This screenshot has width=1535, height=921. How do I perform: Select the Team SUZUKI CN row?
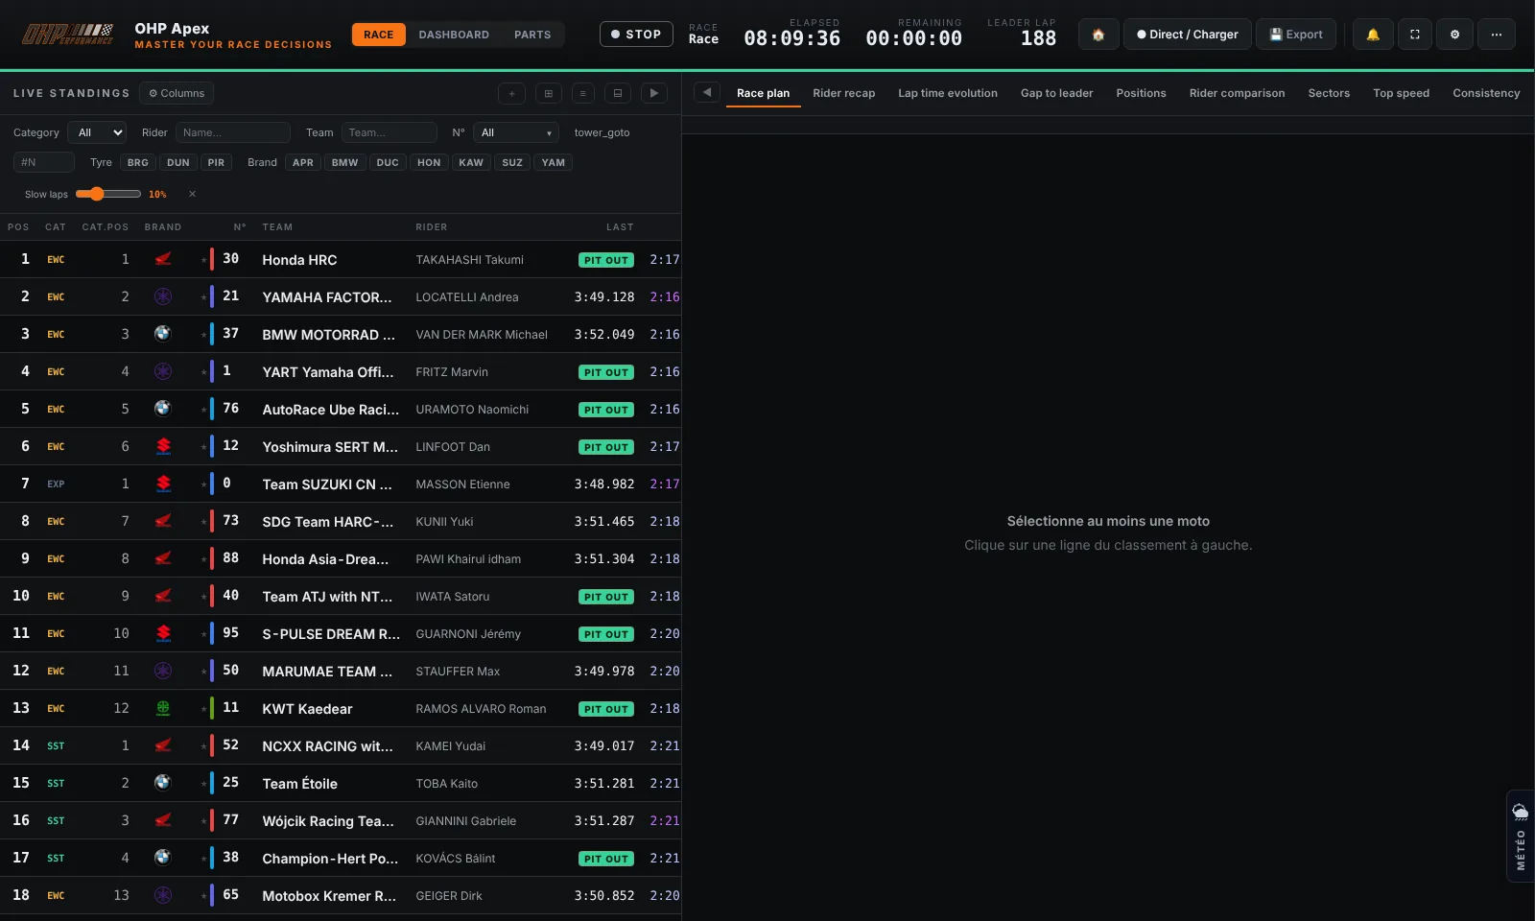pos(341,484)
